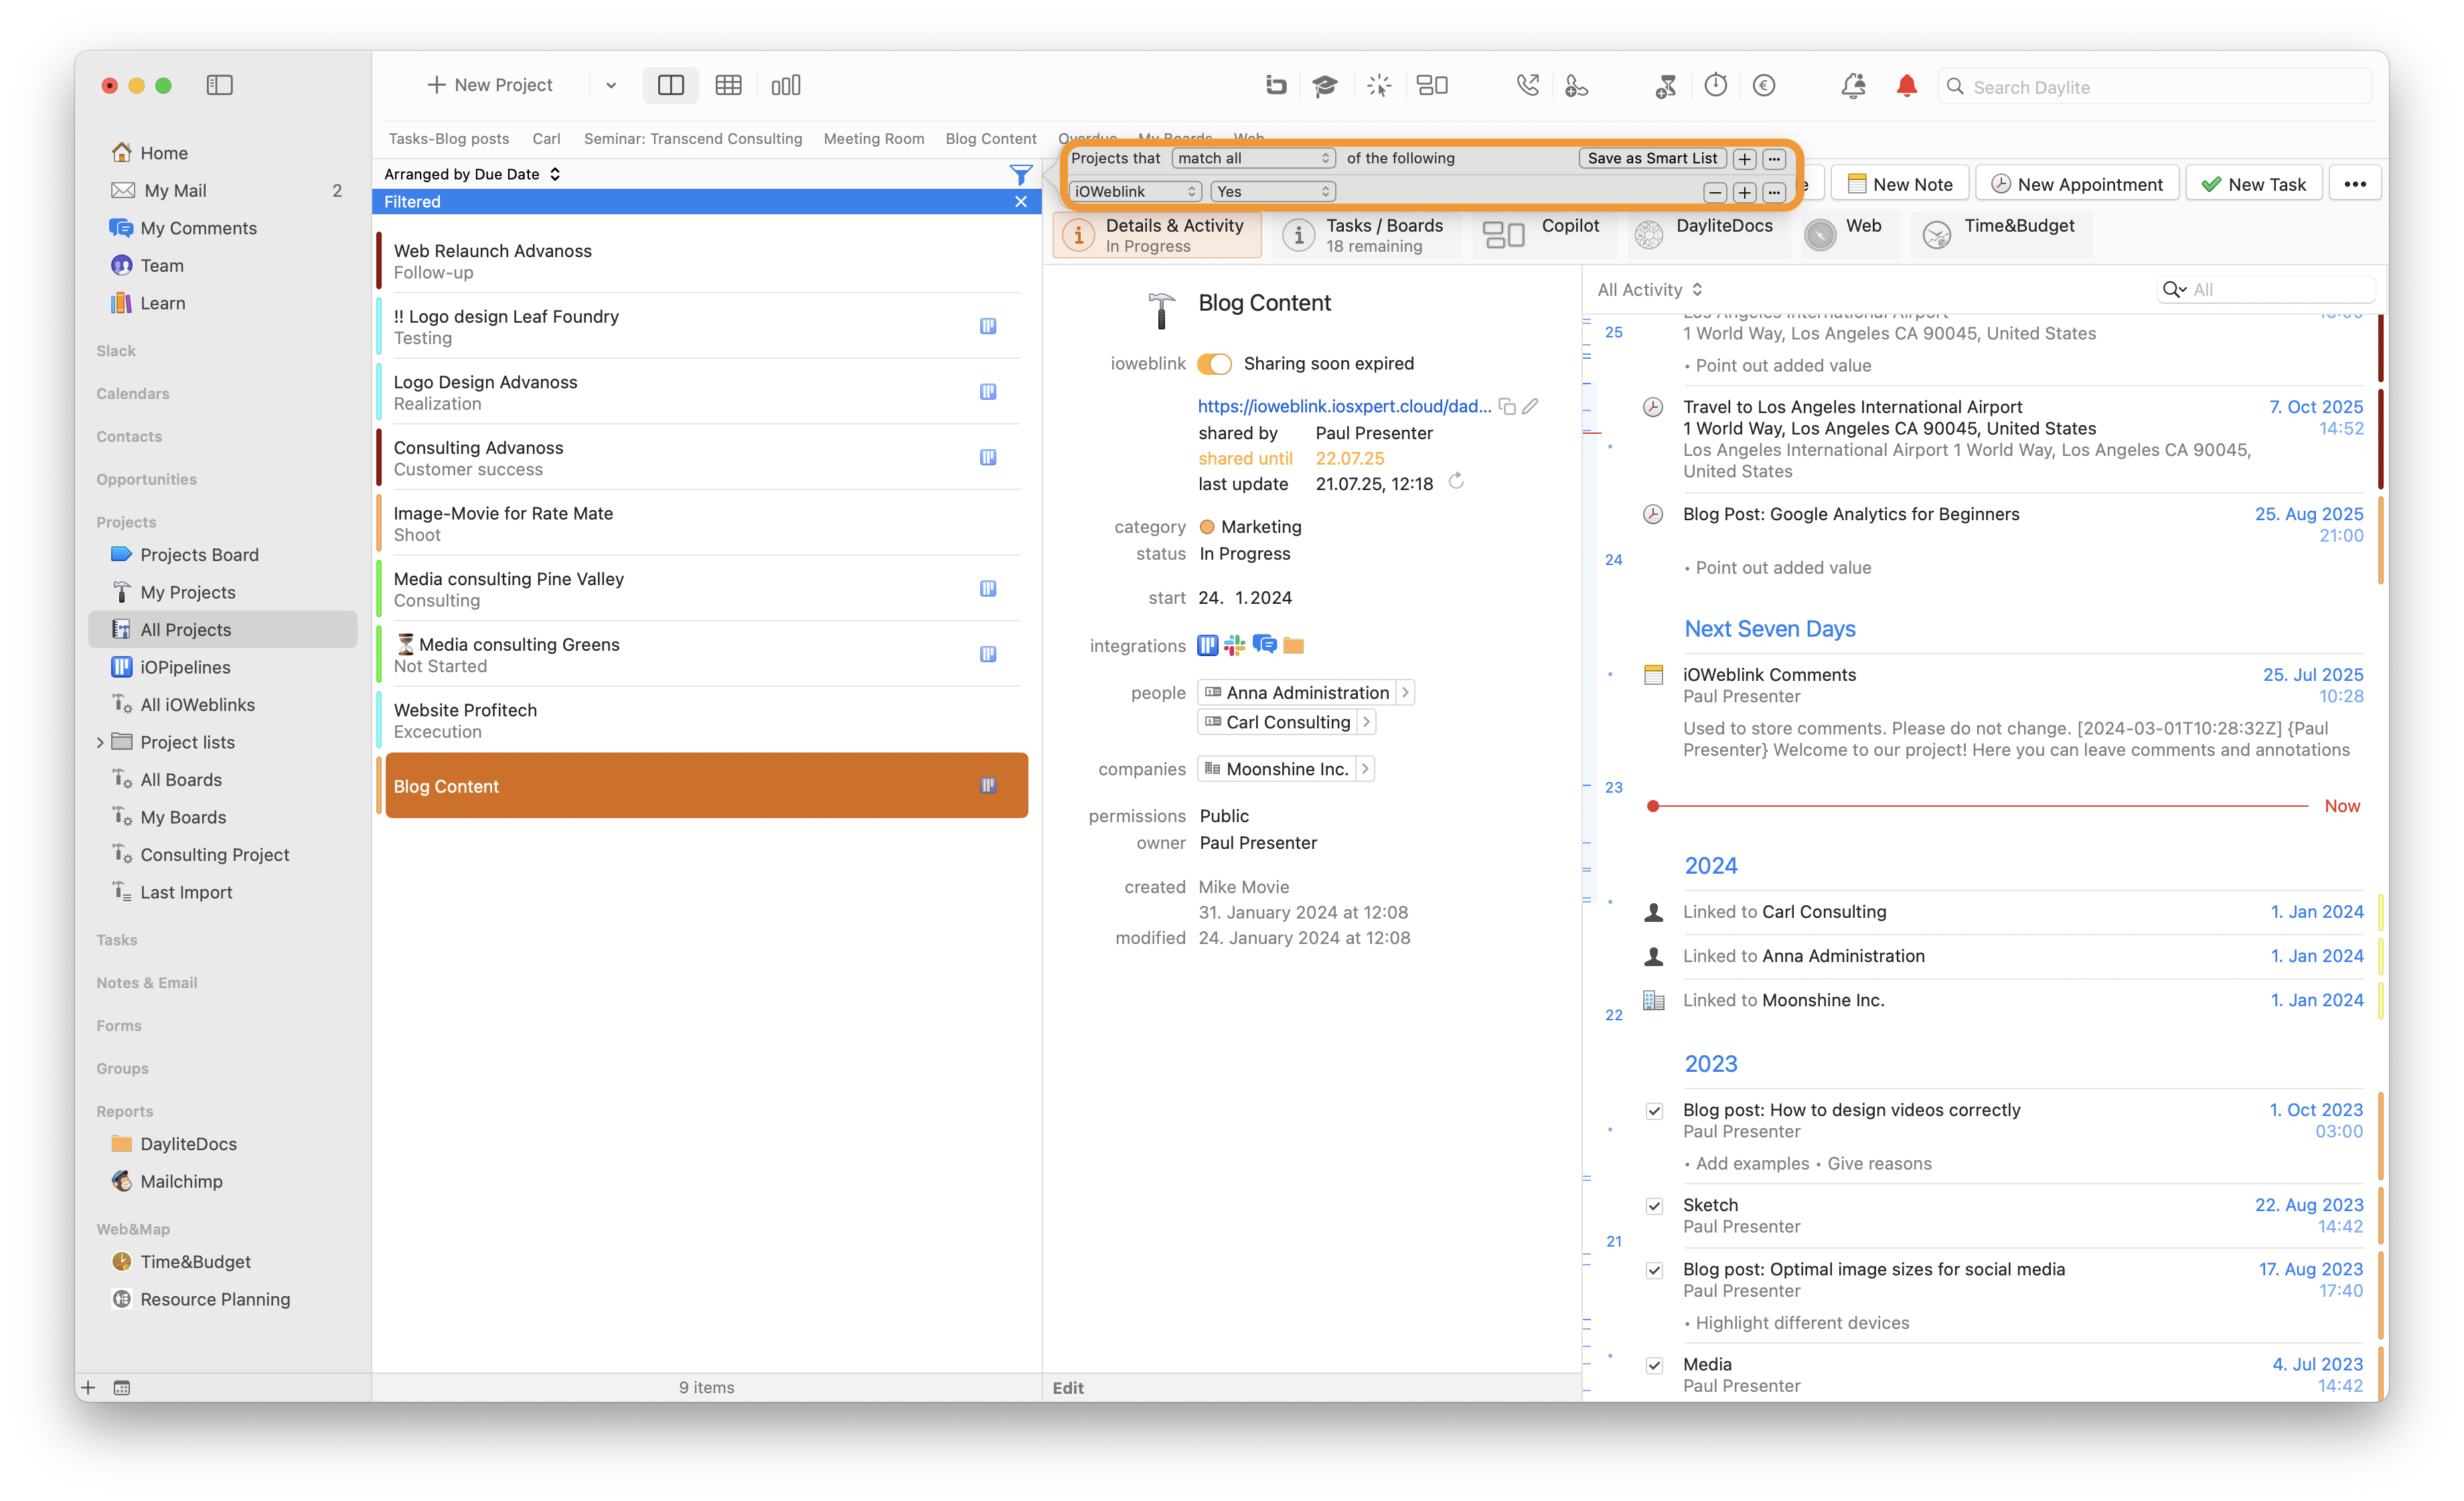Viewport: 2464px width, 1501px height.
Task: Change Arranged by Due Date sorting
Action: (x=473, y=174)
